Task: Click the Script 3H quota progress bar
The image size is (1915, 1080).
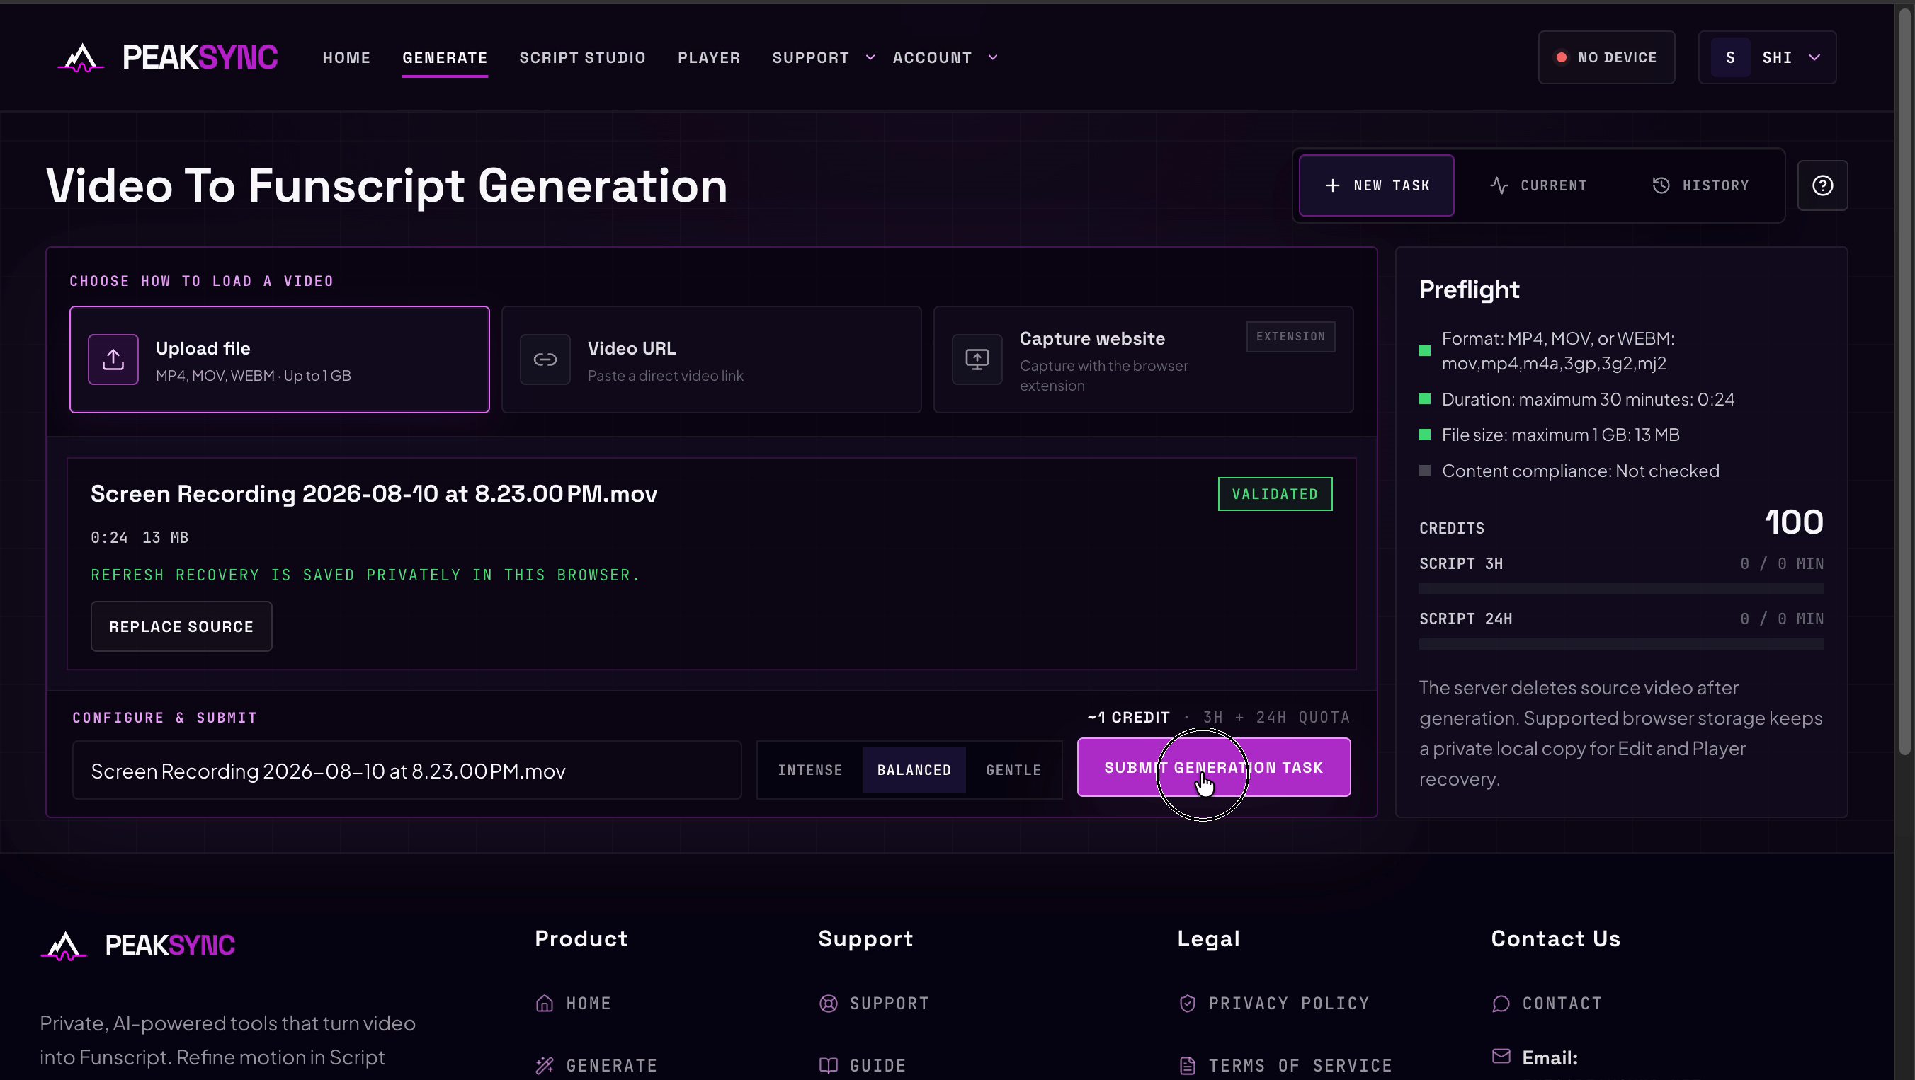Action: (1621, 589)
